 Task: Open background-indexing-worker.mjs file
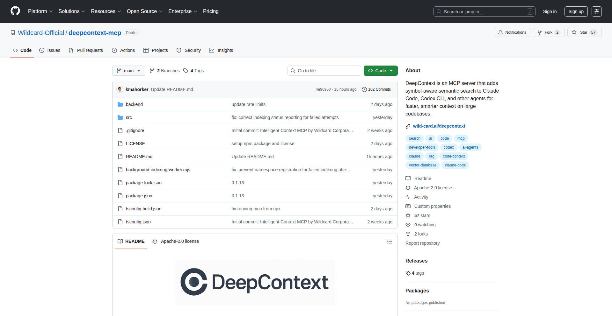point(158,170)
